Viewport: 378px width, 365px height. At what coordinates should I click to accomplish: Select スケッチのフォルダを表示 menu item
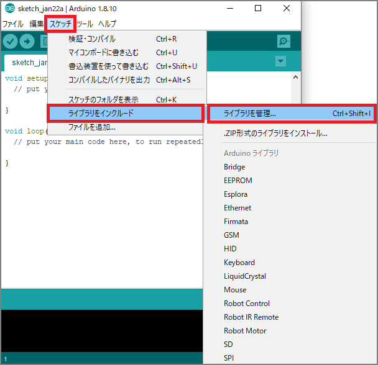coord(127,99)
